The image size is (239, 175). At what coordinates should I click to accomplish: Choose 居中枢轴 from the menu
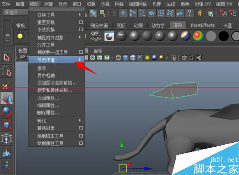pos(56,75)
